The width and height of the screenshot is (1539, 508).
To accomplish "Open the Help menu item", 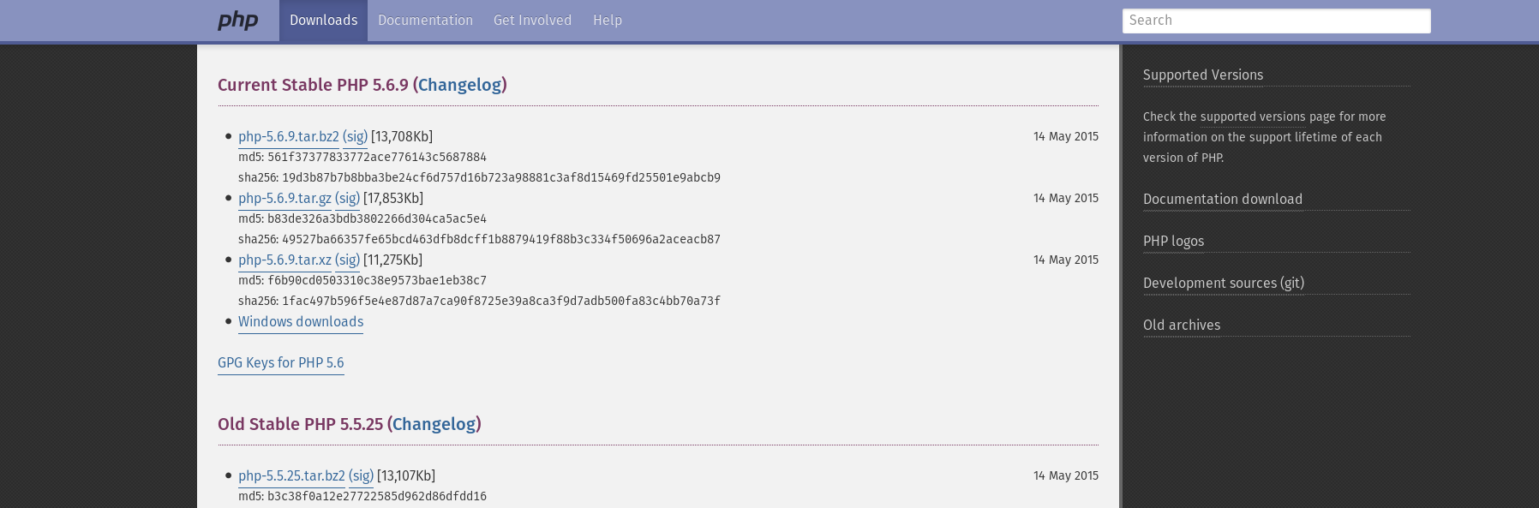I will point(608,21).
